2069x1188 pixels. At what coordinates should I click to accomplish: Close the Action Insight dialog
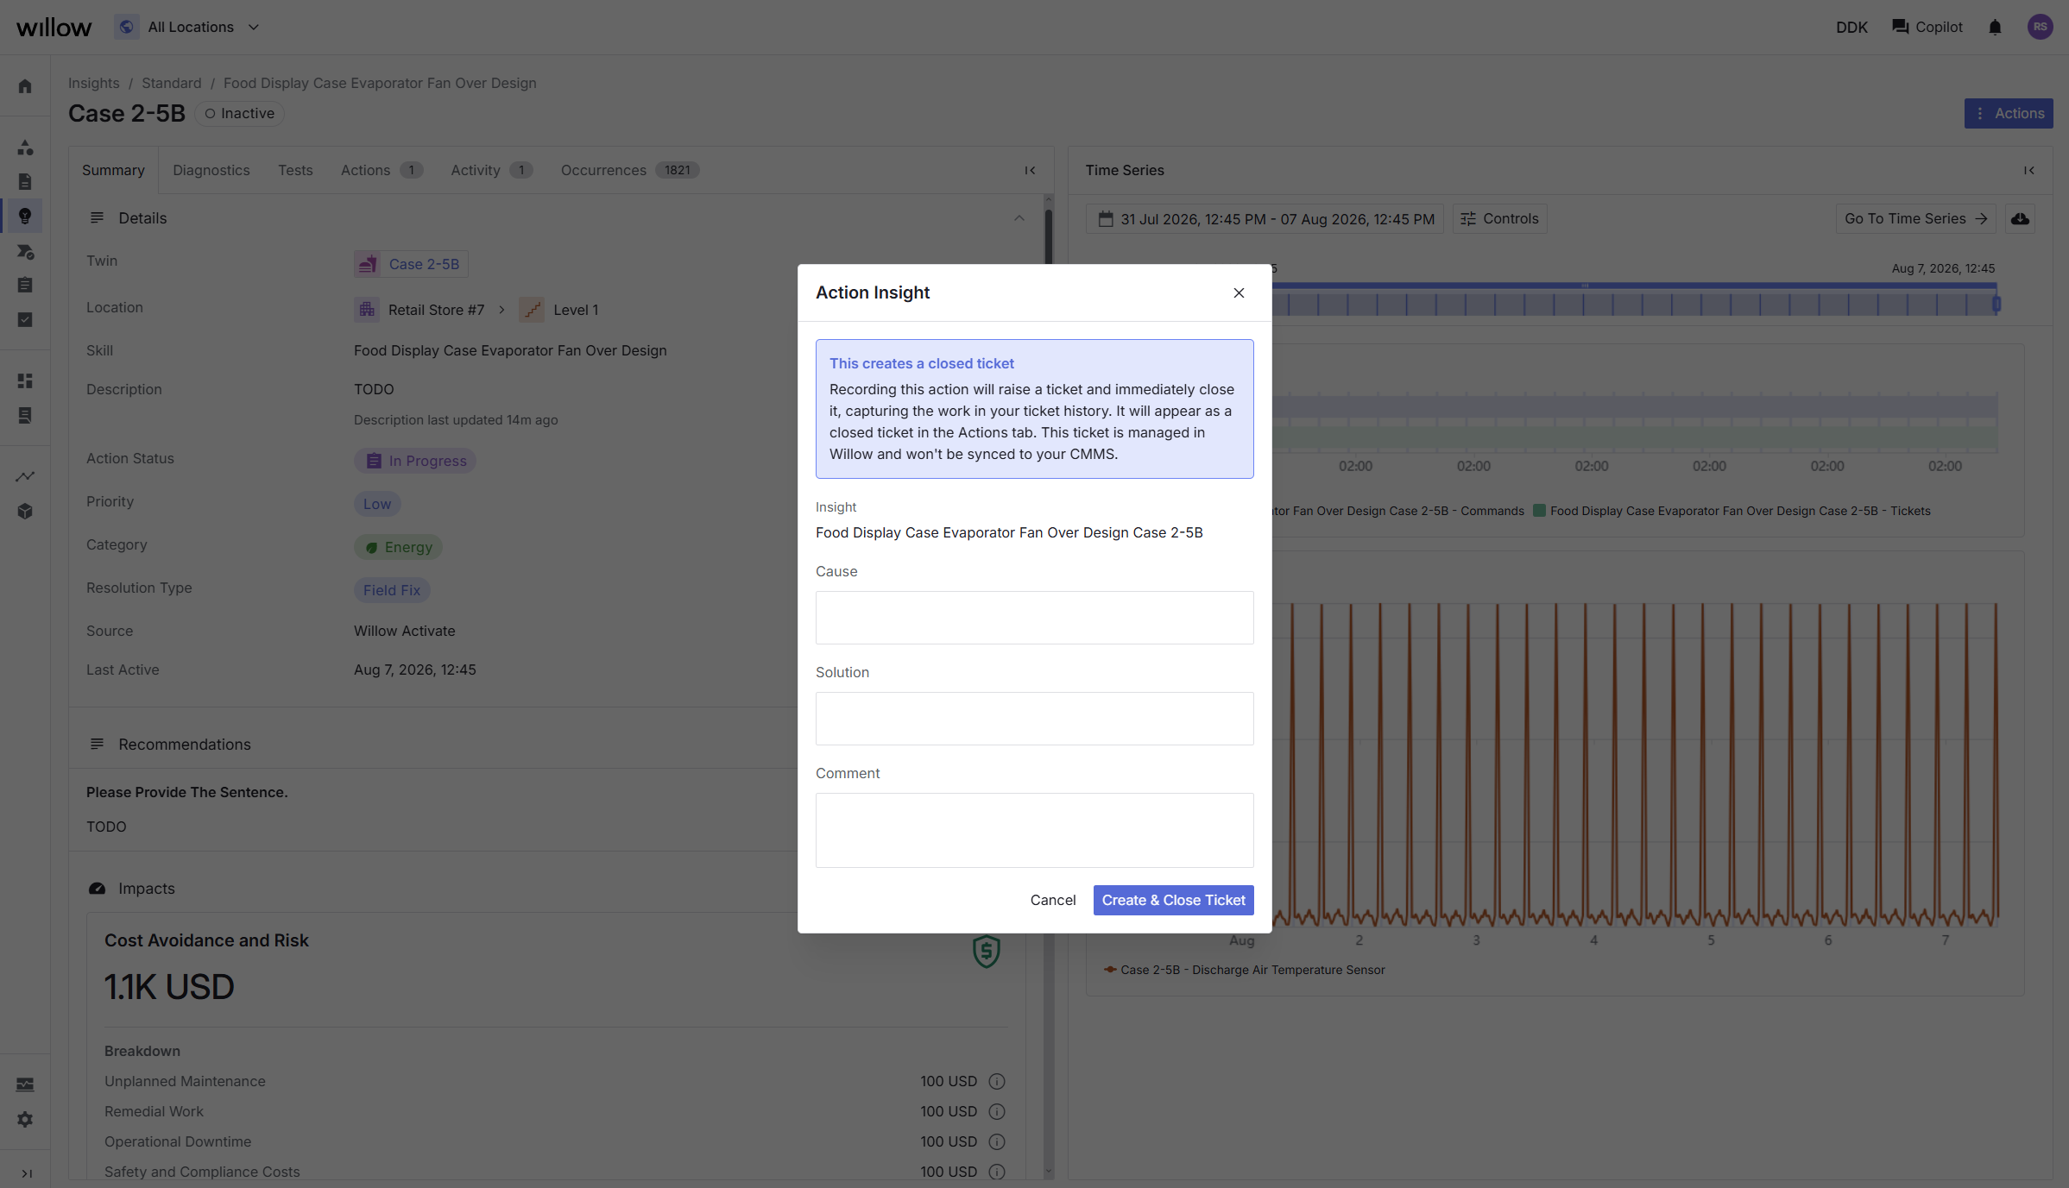click(1239, 293)
